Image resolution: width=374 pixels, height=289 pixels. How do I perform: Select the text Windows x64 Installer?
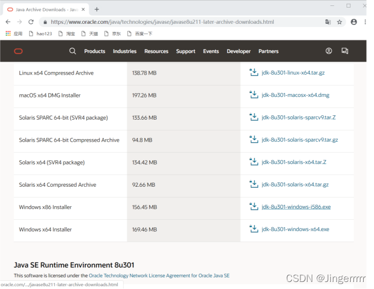pos(45,229)
